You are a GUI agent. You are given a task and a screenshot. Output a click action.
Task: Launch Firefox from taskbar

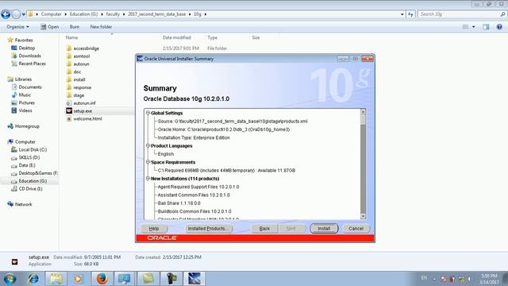click(x=102, y=279)
